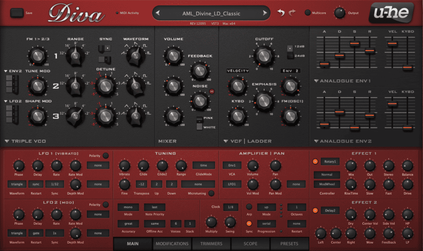Click the undo arrow icon
This screenshot has width=423, height=251.
coord(281,13)
